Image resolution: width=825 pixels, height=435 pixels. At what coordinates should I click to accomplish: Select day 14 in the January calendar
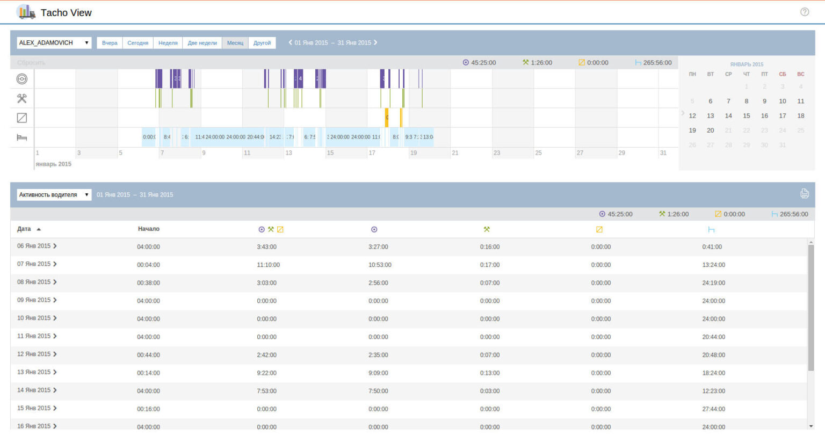pyautogui.click(x=728, y=116)
